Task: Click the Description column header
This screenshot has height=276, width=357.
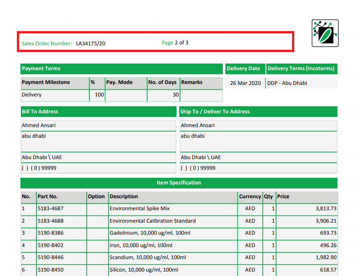Action: pyautogui.click(x=173, y=197)
